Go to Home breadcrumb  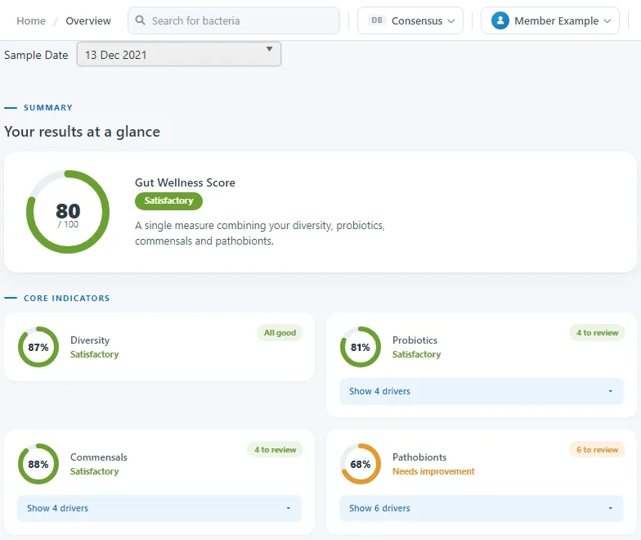click(31, 21)
